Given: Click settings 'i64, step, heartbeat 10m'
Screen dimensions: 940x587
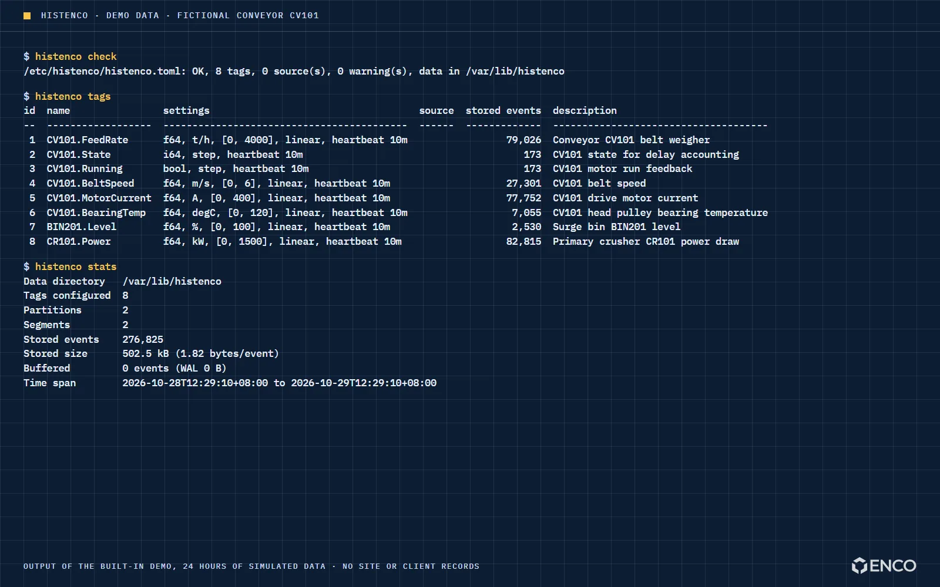Looking at the screenshot, I should pos(233,154).
